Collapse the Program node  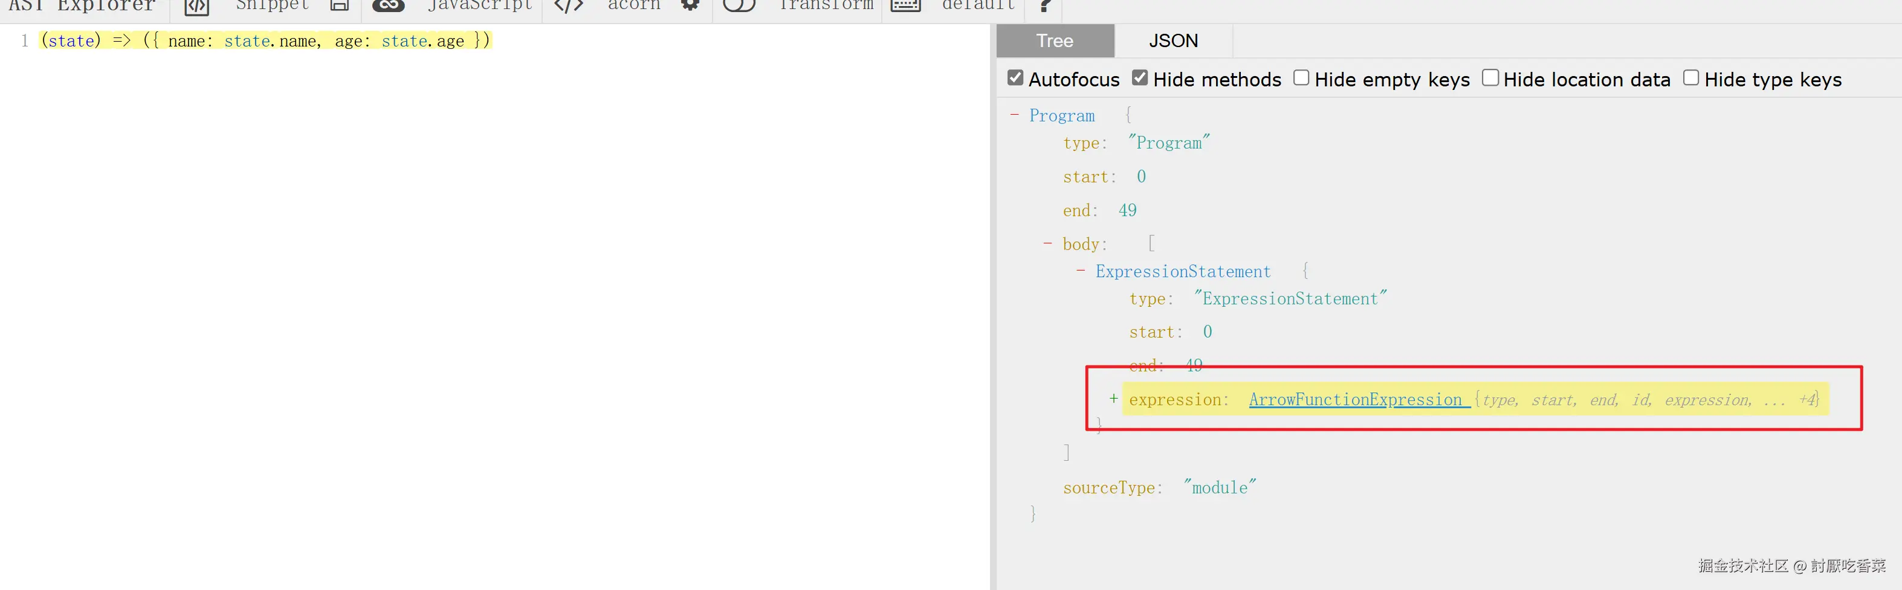(x=1015, y=115)
